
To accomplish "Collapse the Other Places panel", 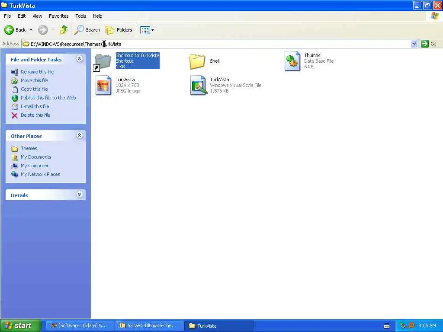I will [80, 135].
